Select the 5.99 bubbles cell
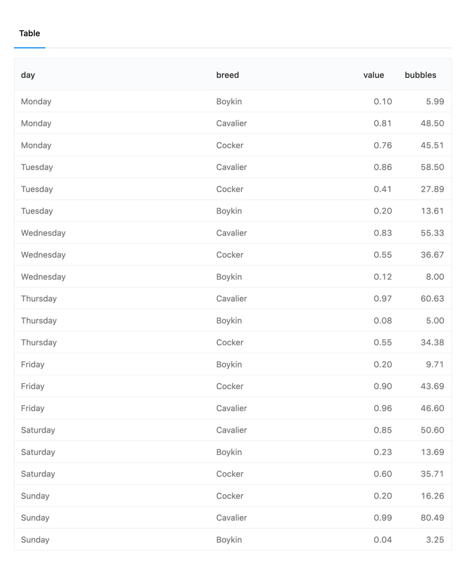Image resolution: width=466 pixels, height=572 pixels. pyautogui.click(x=435, y=101)
